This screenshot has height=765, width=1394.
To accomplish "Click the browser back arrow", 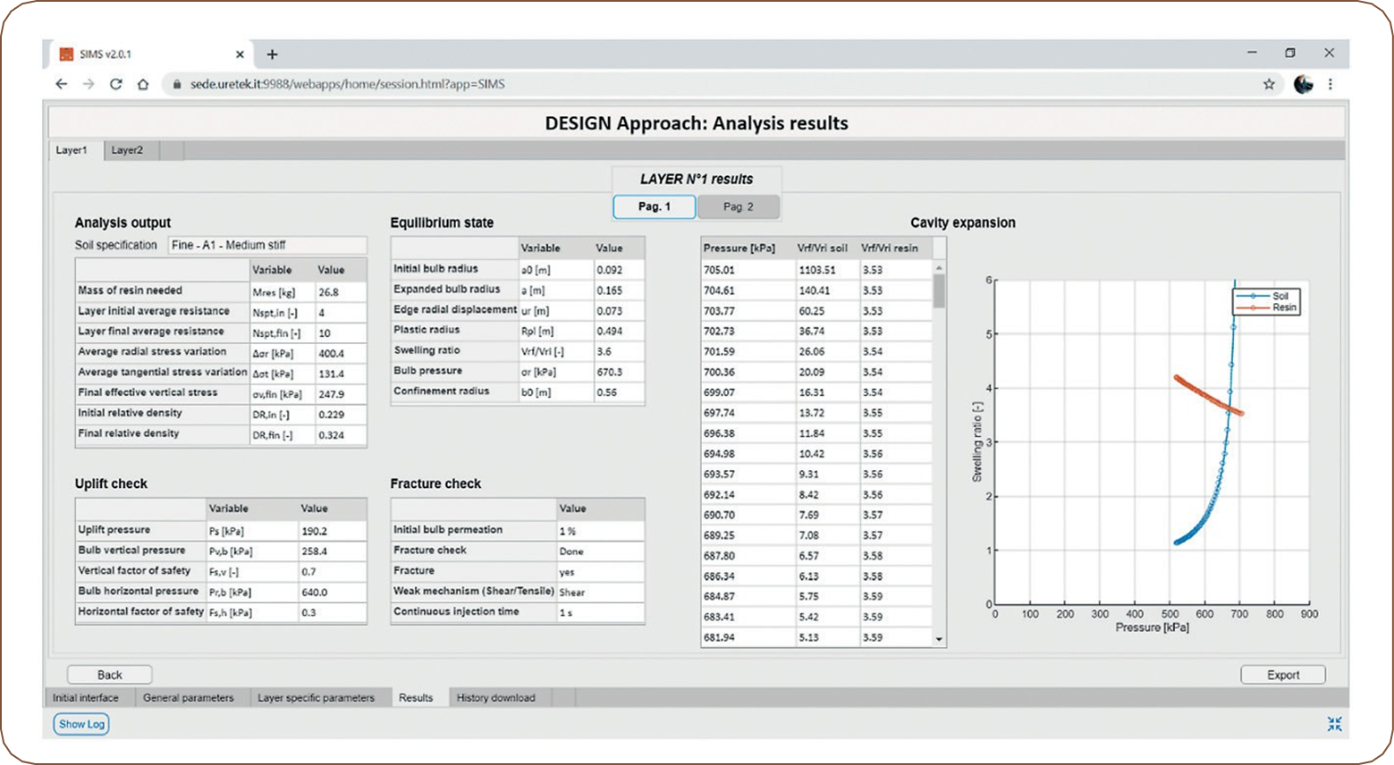I will [61, 84].
